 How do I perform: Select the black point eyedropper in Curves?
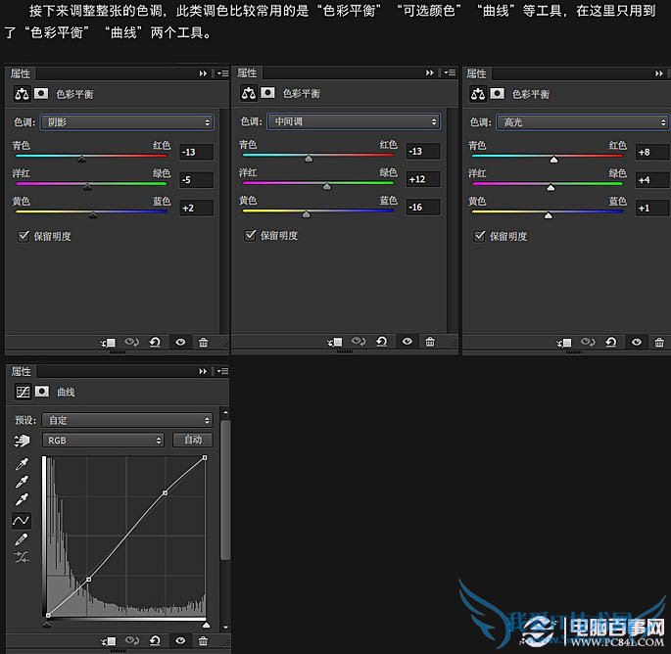(22, 464)
